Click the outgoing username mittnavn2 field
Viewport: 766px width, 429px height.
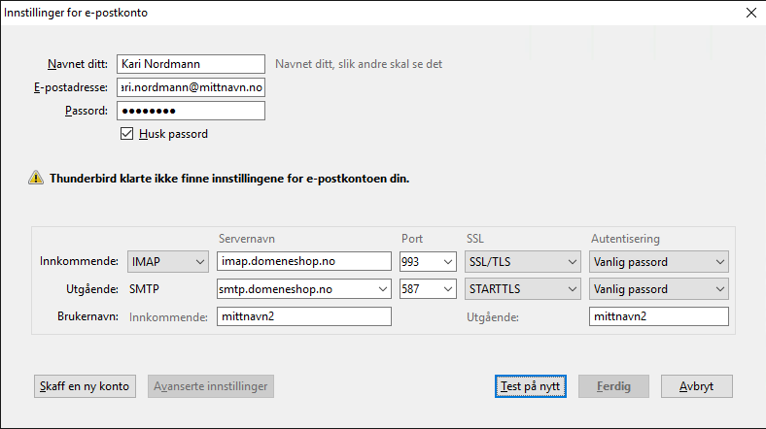point(658,316)
